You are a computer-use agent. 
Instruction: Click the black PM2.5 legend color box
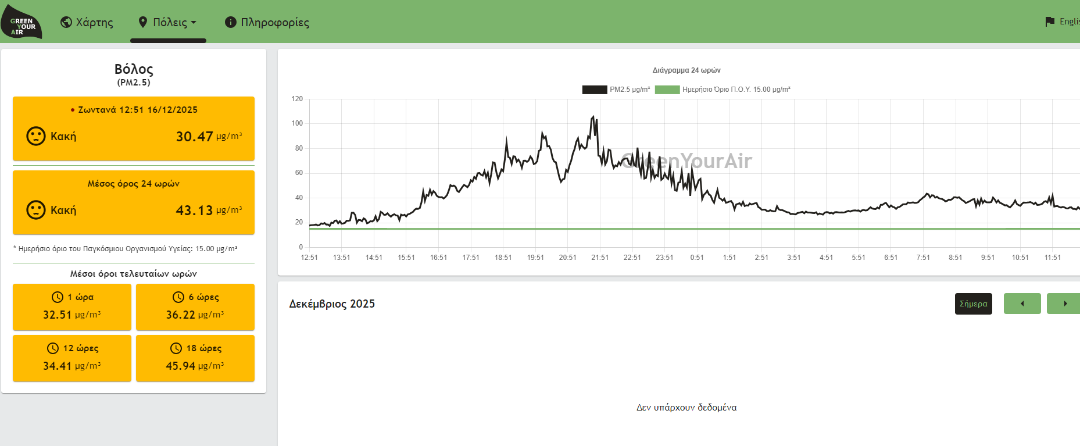[x=595, y=90]
